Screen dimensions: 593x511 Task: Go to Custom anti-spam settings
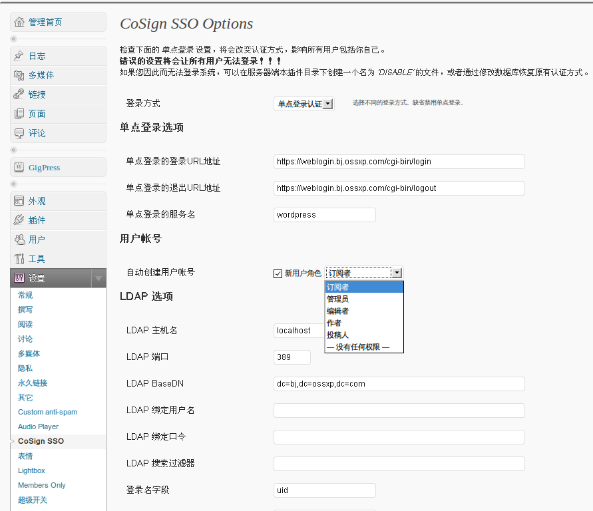pyautogui.click(x=48, y=412)
